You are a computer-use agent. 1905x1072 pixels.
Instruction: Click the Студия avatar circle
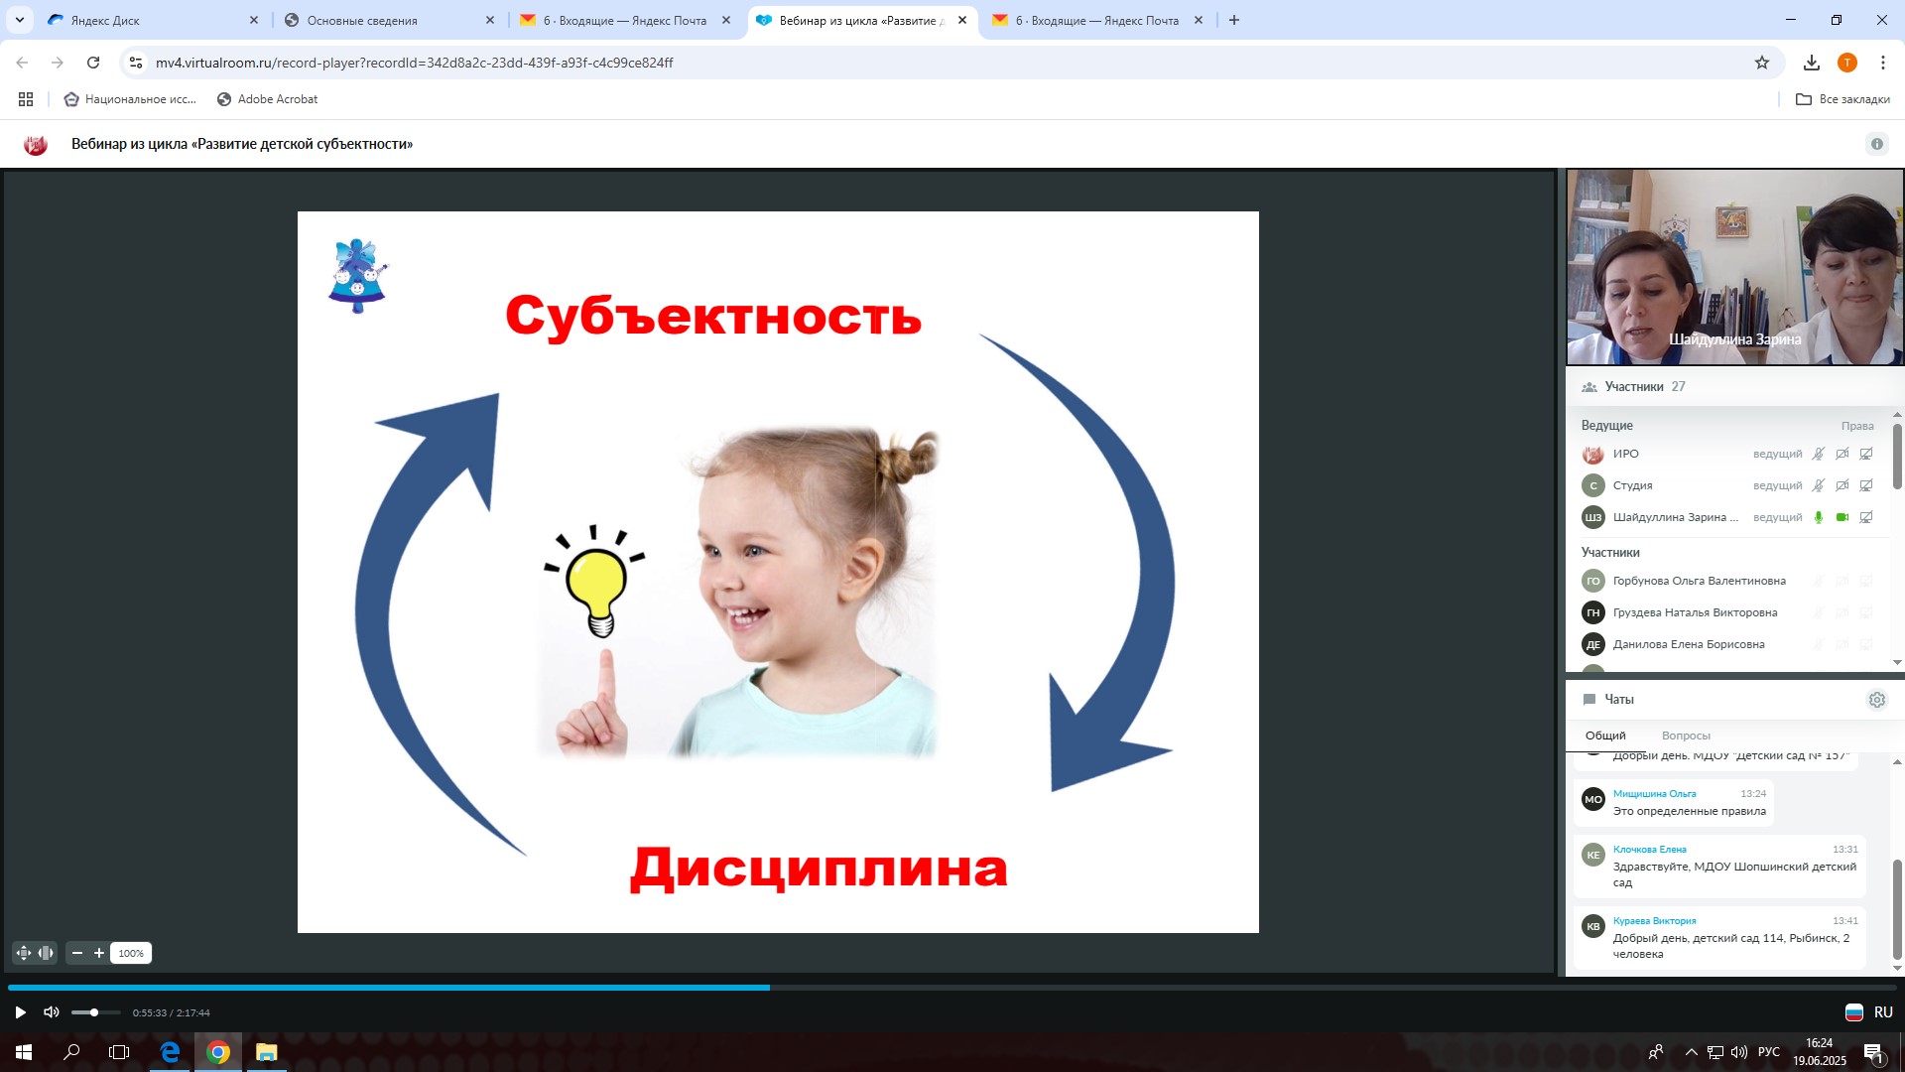[1592, 485]
